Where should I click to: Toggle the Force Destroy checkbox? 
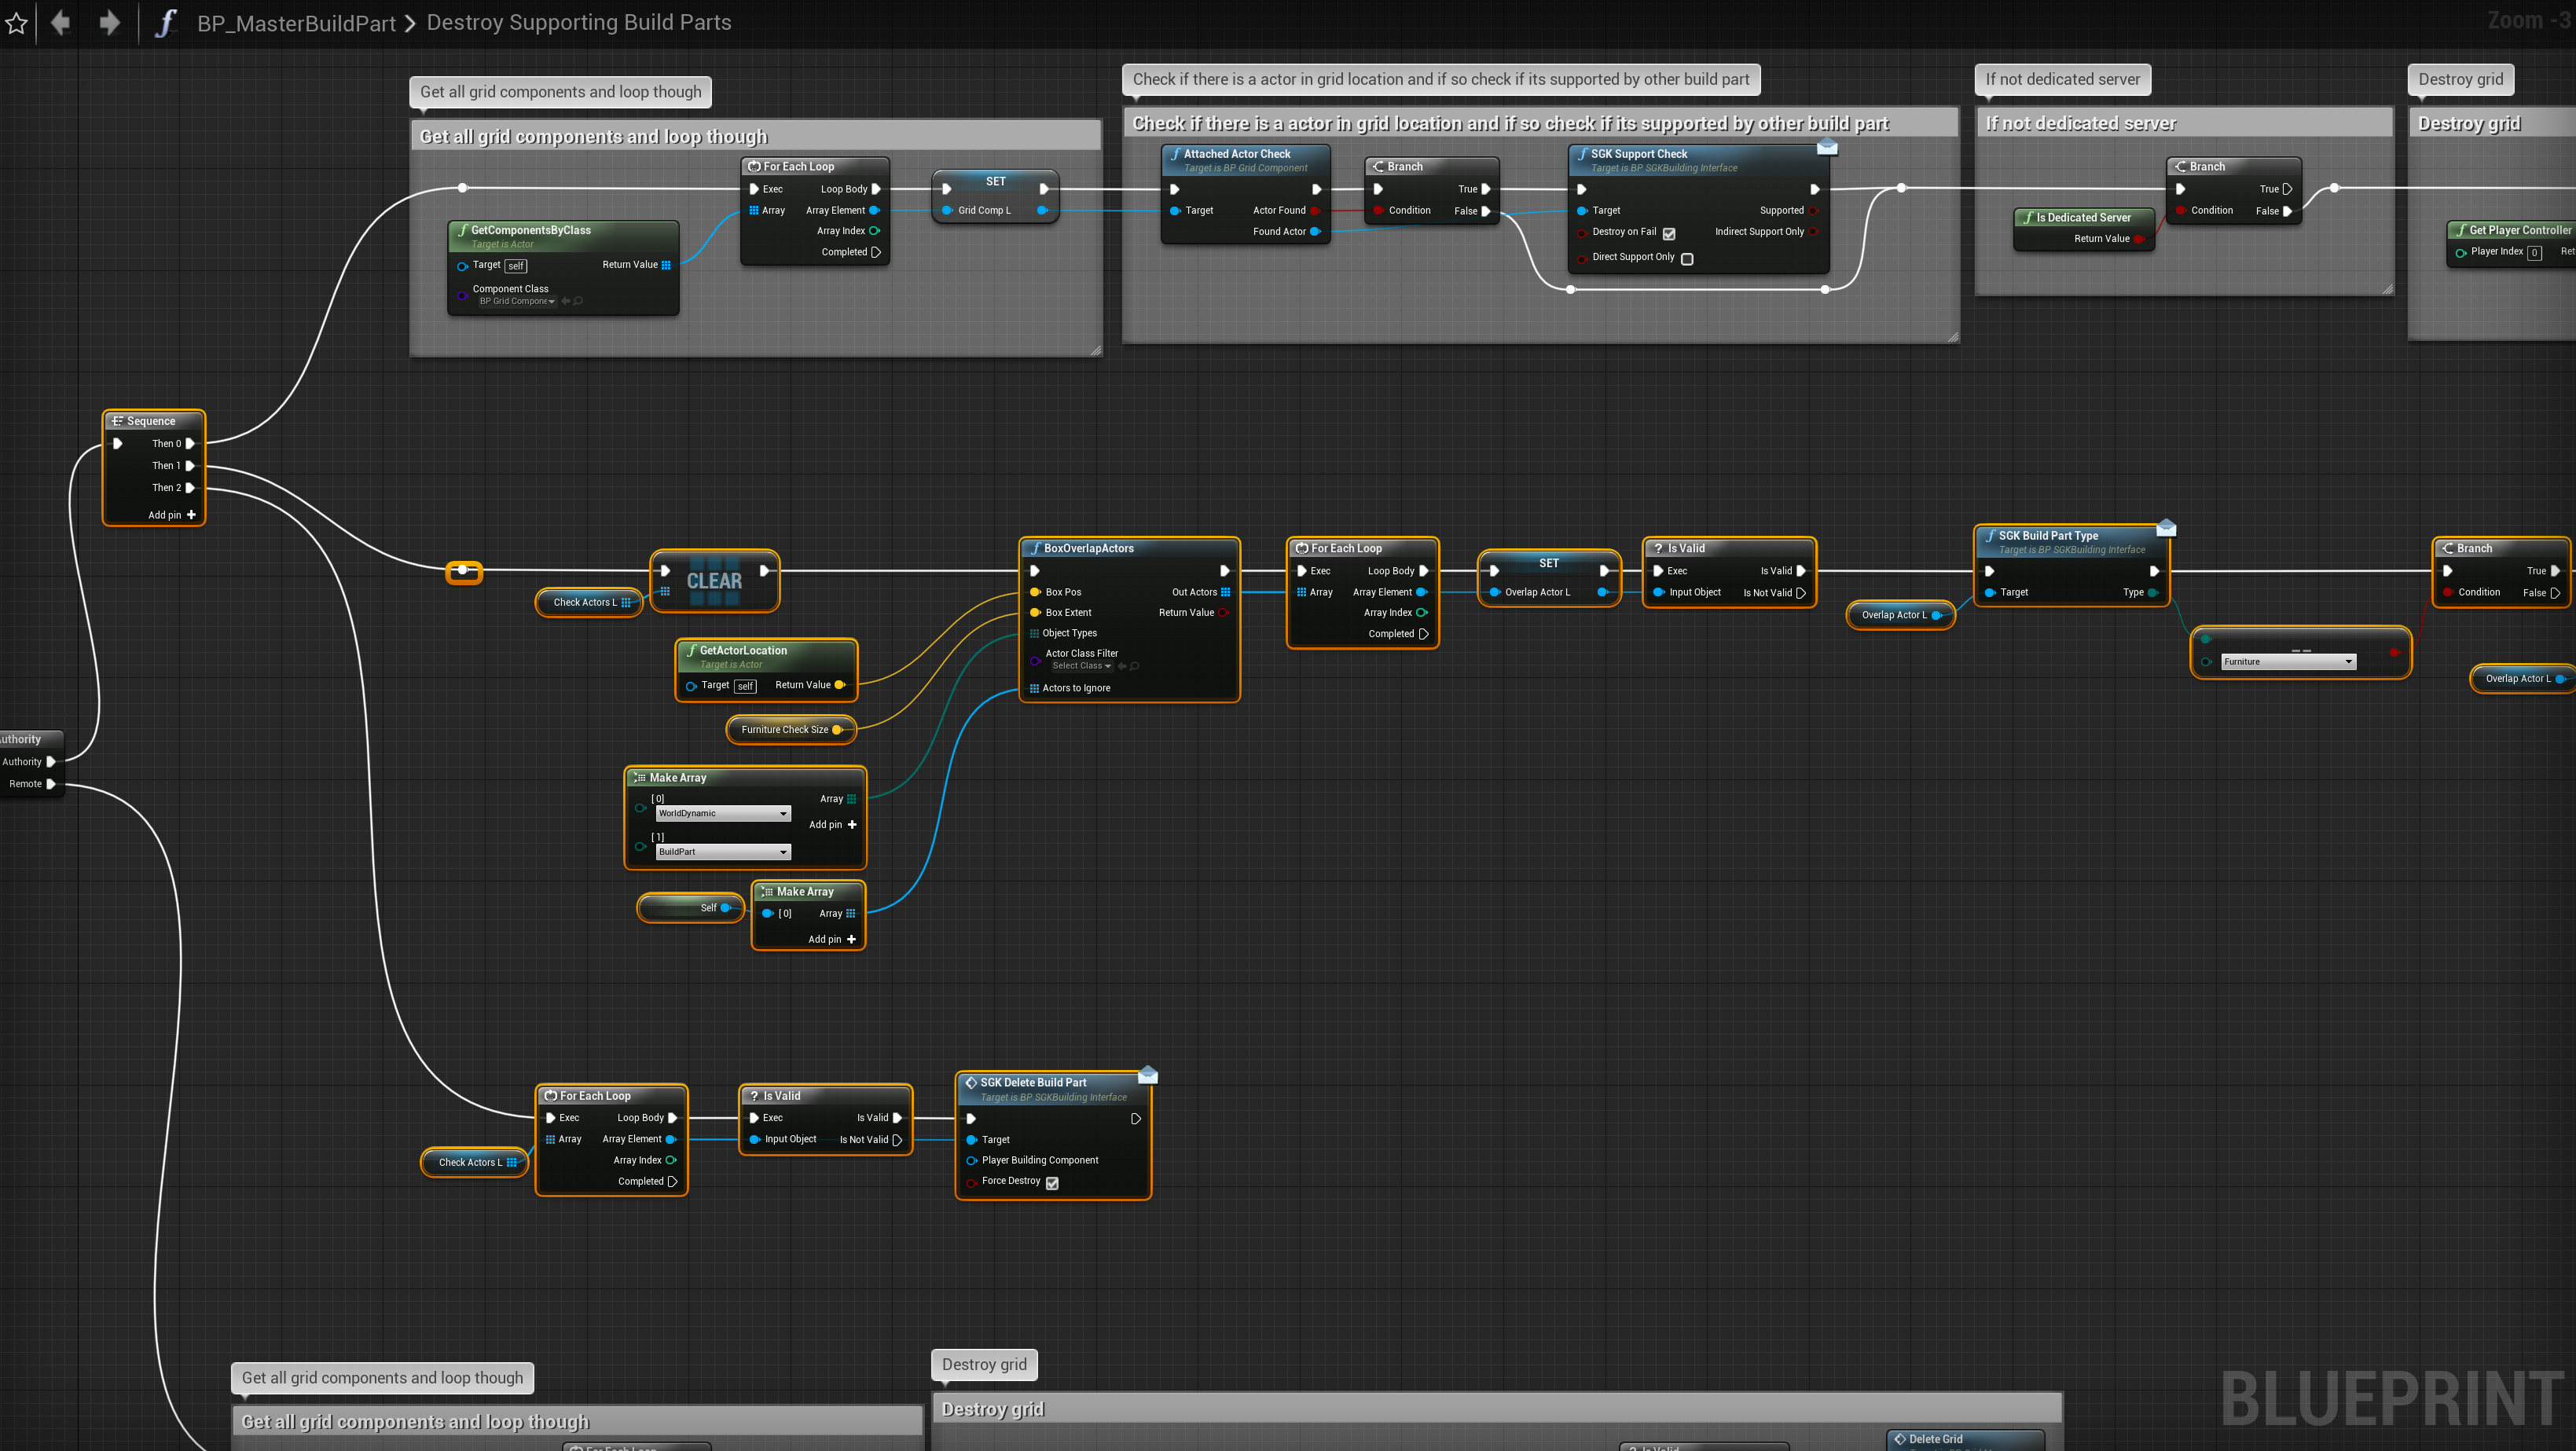1052,1182
